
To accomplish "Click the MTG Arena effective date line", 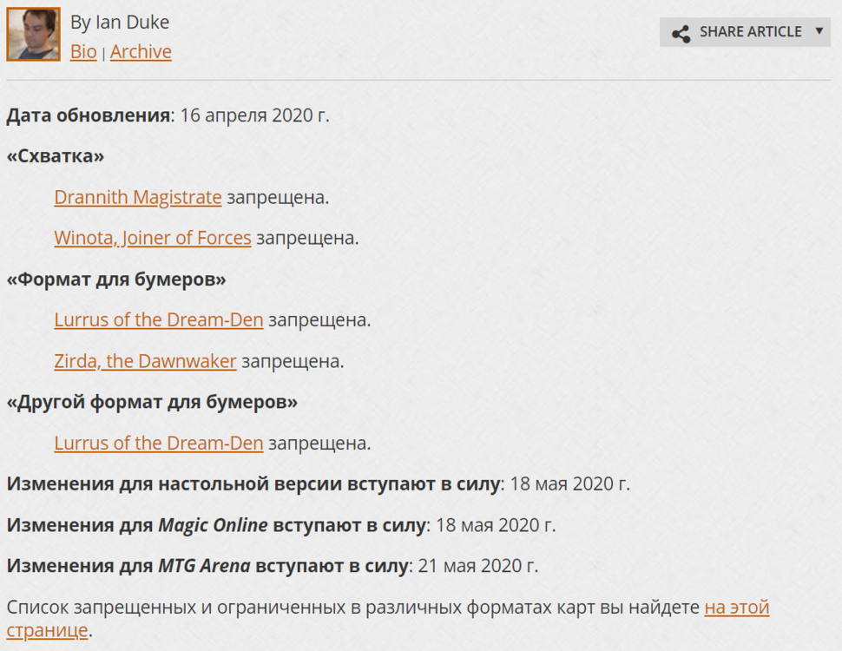I will point(273,566).
